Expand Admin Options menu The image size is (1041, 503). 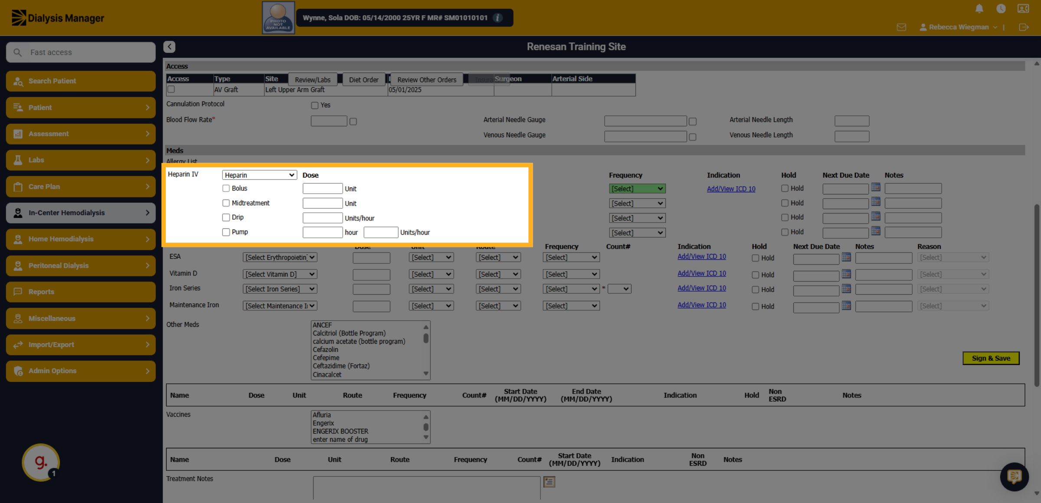(x=81, y=371)
